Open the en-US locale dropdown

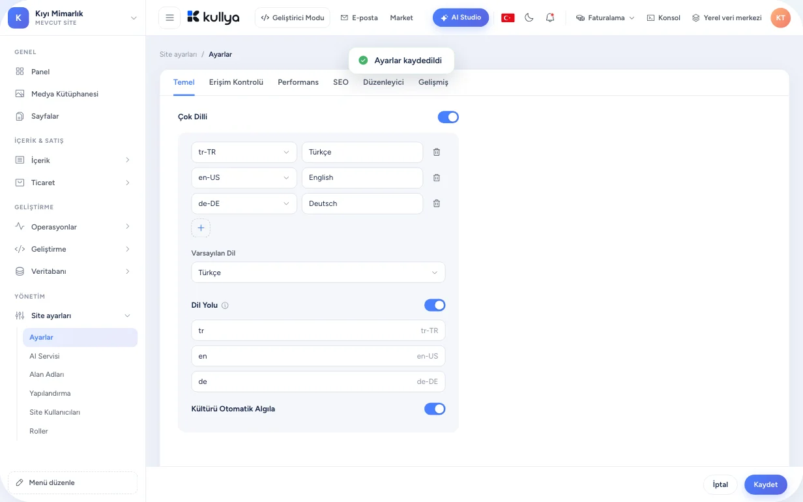point(244,177)
